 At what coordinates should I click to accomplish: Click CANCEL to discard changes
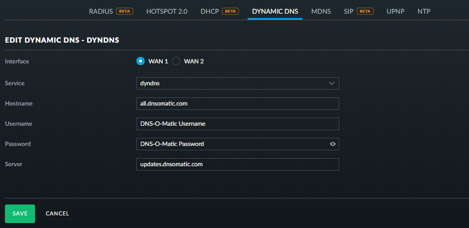tap(57, 214)
